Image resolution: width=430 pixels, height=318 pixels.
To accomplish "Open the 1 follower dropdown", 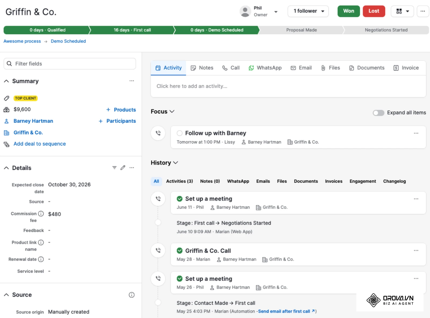I will point(308,11).
